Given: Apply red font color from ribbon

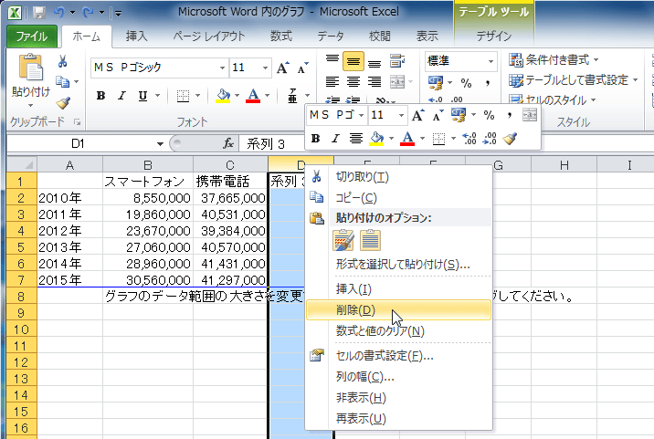Looking at the screenshot, I should (x=253, y=96).
